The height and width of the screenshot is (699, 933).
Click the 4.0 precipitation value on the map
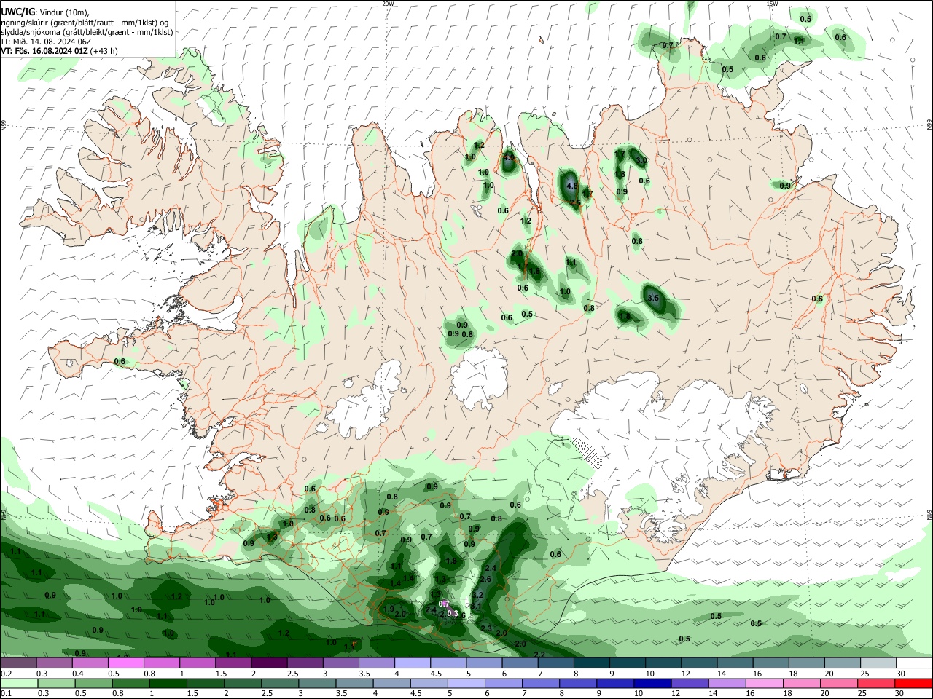click(509, 157)
